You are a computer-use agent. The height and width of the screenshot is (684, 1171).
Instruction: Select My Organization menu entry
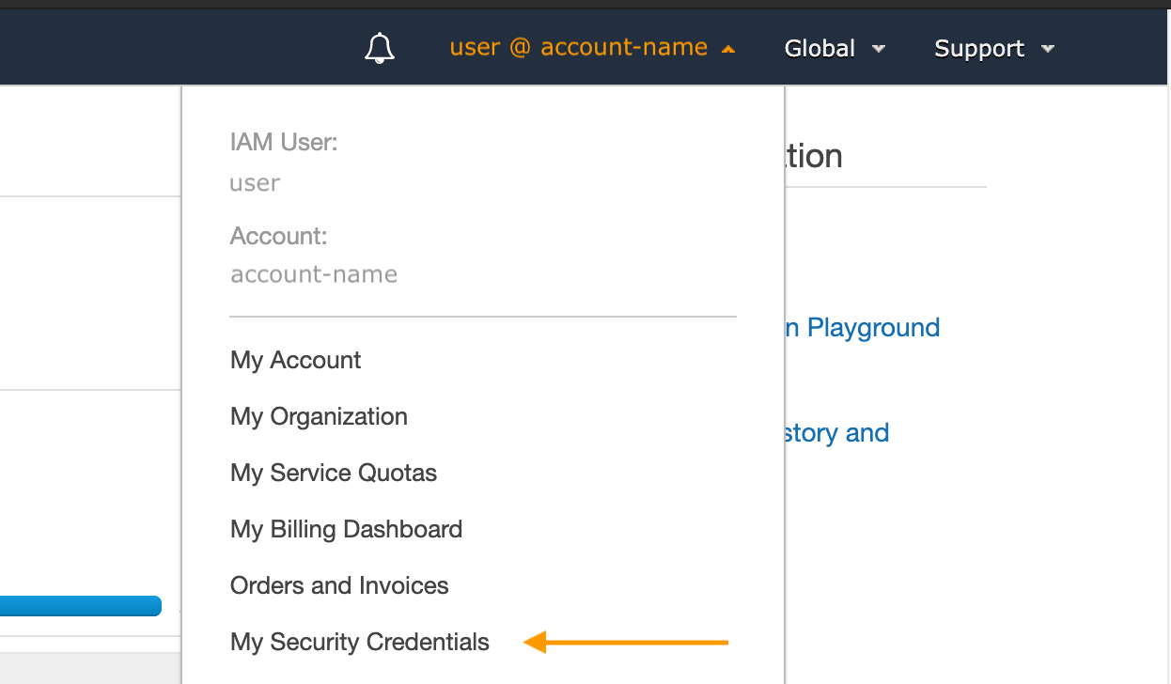(x=319, y=416)
